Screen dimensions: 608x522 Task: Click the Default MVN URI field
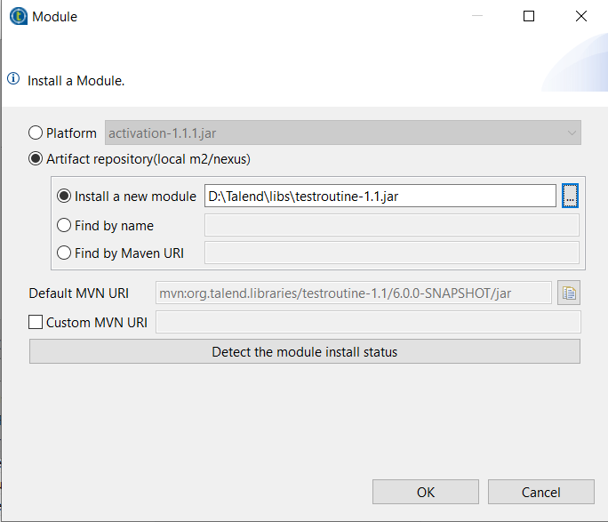pos(354,293)
